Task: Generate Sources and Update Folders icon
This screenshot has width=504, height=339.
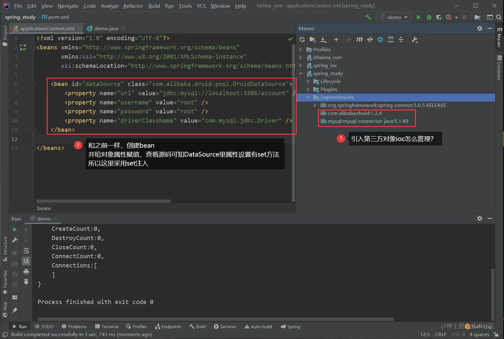Action: pos(313,40)
